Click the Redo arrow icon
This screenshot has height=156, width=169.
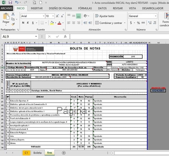tap(25, 2)
